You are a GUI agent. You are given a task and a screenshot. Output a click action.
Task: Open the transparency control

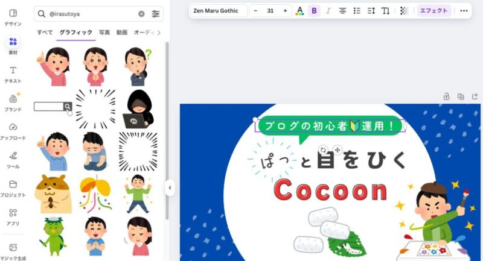404,11
